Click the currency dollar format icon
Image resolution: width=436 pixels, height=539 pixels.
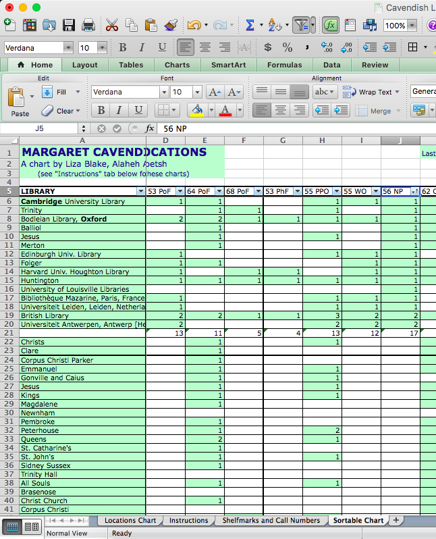coord(268,47)
